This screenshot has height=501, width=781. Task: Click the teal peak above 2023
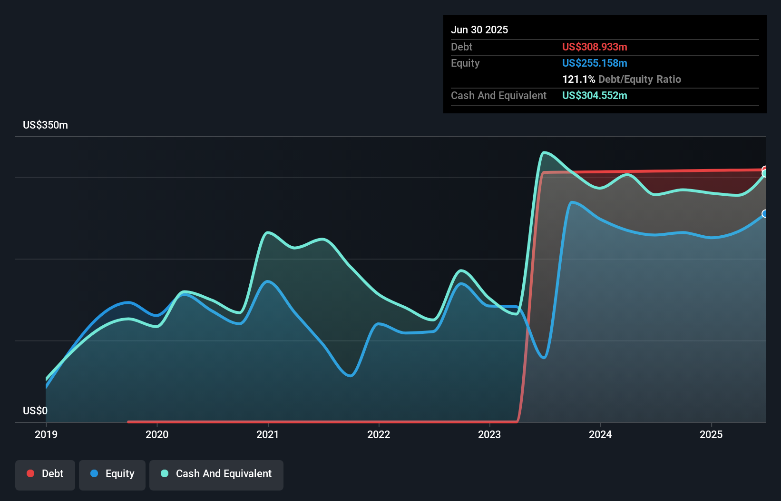pos(546,152)
